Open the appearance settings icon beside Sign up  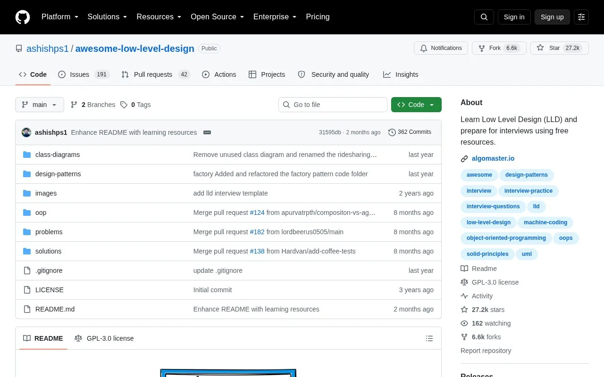click(x=581, y=17)
